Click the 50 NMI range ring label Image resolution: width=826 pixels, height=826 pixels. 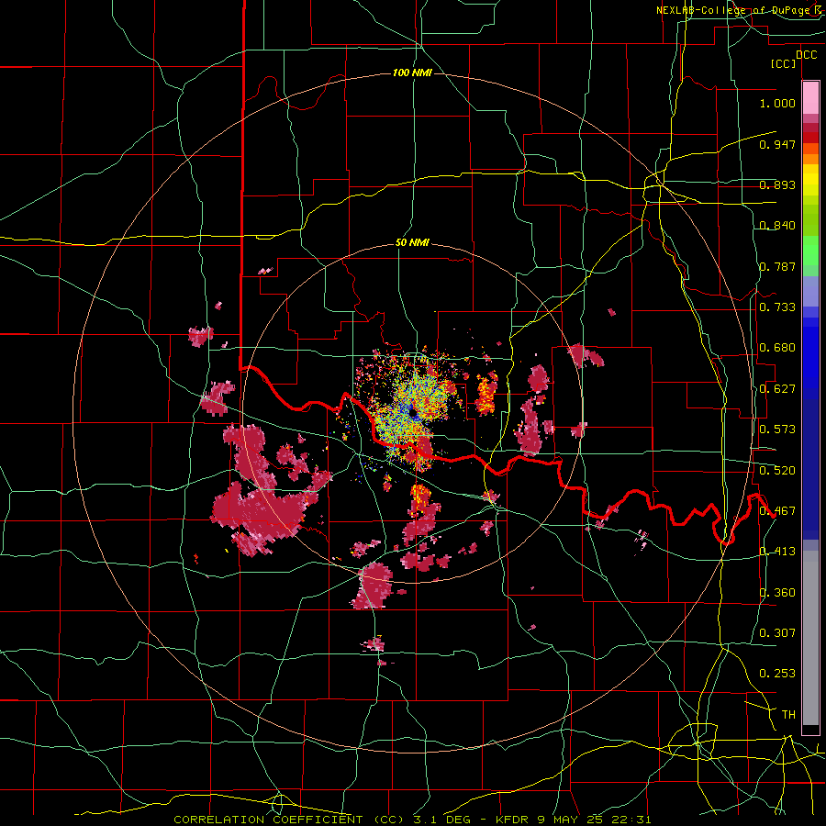tap(412, 242)
